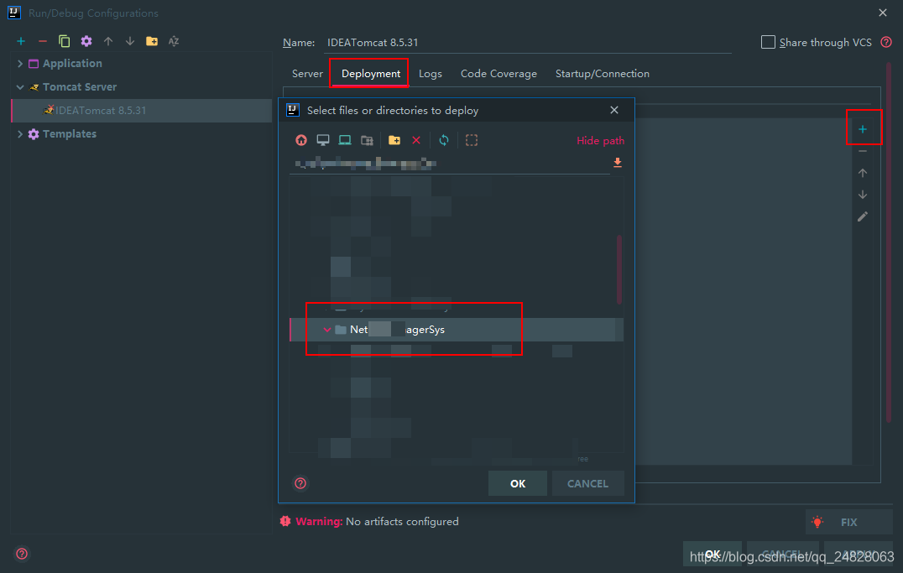Select the Templates label
The image size is (903, 573).
[69, 134]
